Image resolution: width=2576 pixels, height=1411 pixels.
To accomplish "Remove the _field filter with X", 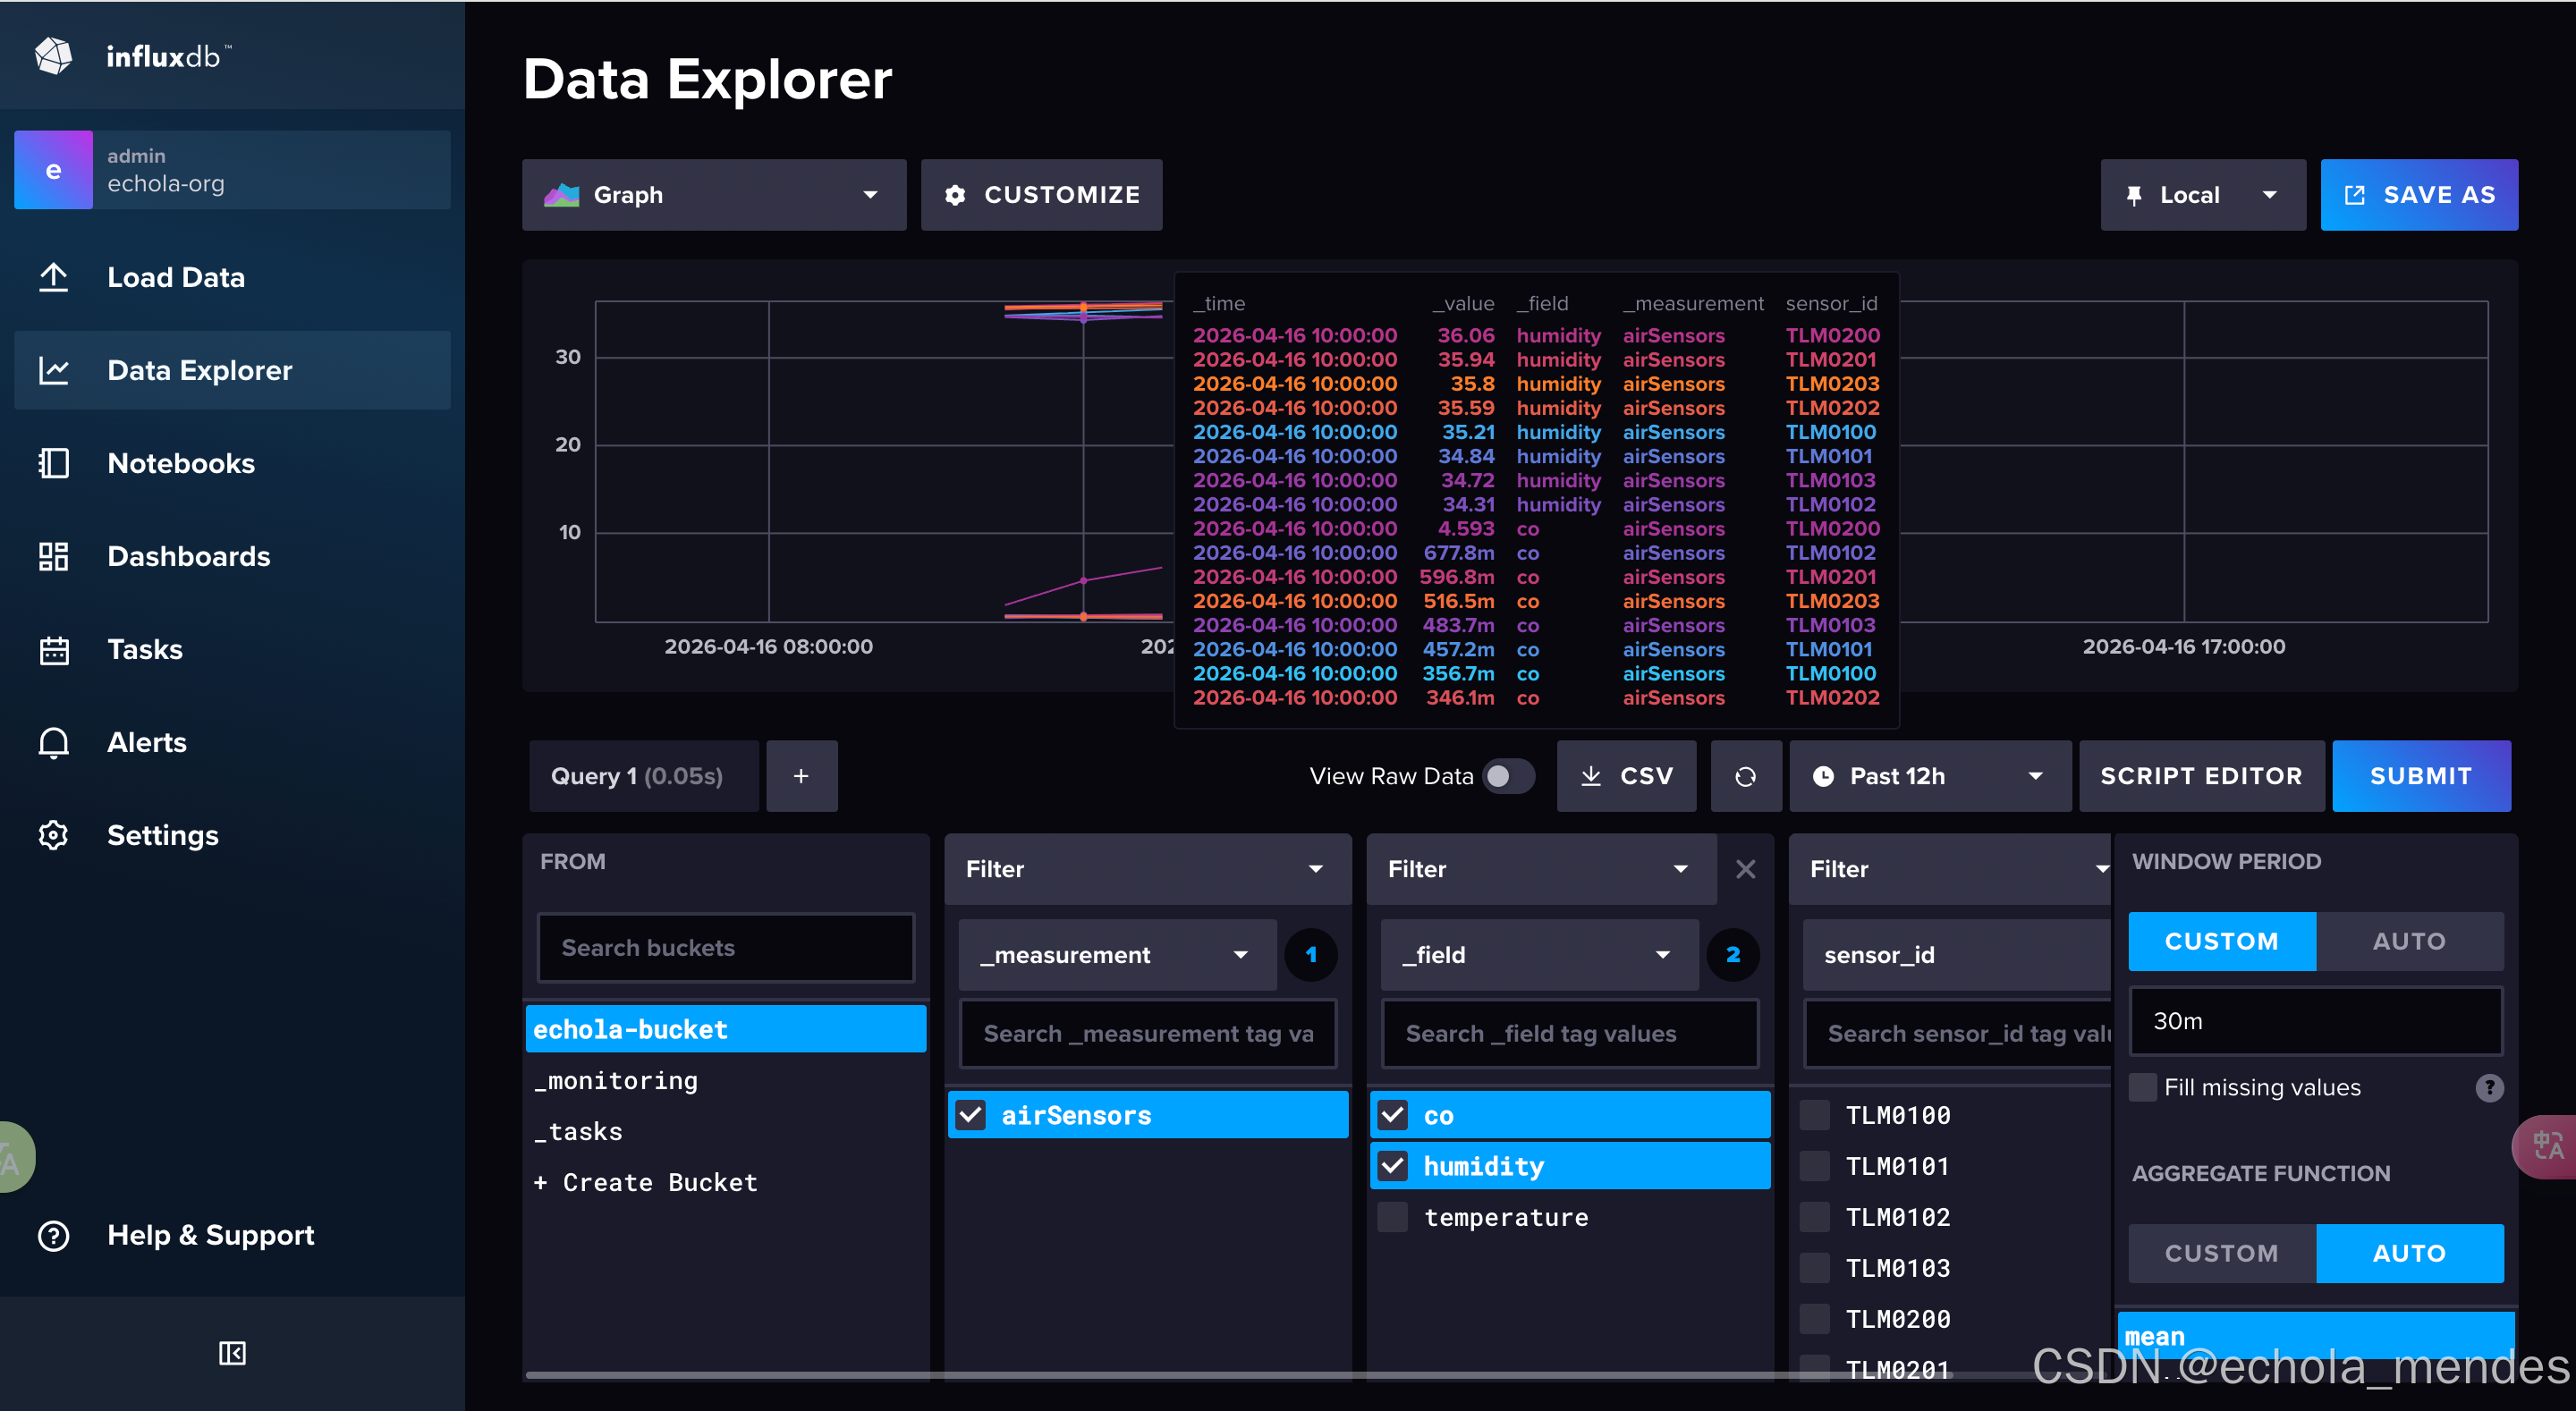I will click(1745, 869).
